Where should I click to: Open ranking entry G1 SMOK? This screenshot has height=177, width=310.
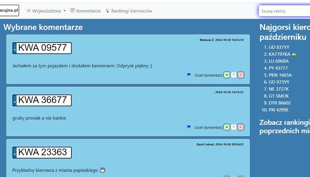click(x=279, y=96)
